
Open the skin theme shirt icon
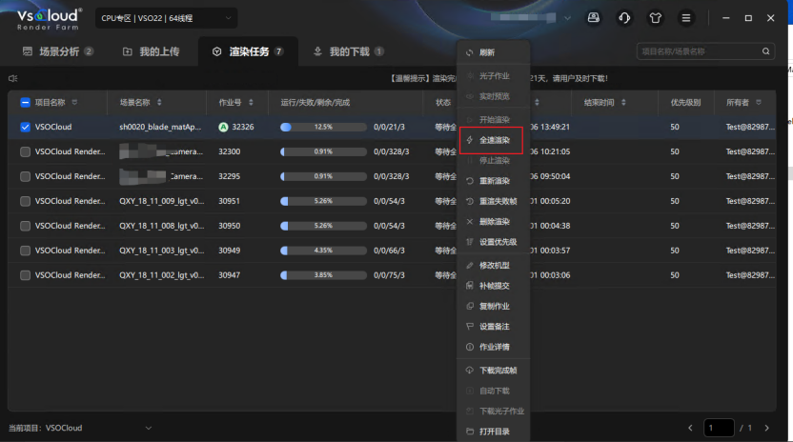tap(655, 18)
